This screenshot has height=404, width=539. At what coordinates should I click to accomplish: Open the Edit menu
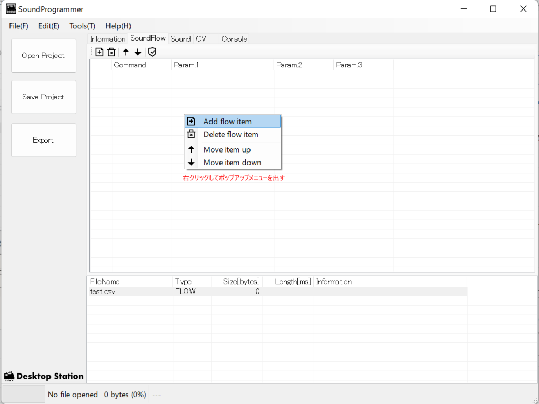pos(48,26)
